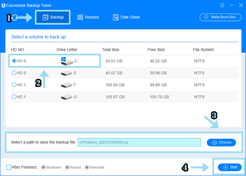Click the Cocosenor app logo icon
The image size is (246, 176).
[x=3, y=5]
